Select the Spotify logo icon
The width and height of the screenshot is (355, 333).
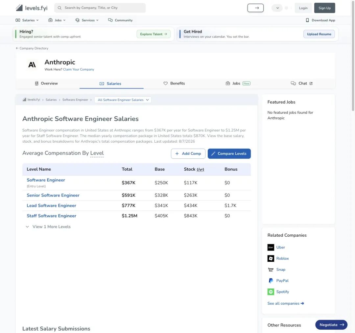click(271, 292)
